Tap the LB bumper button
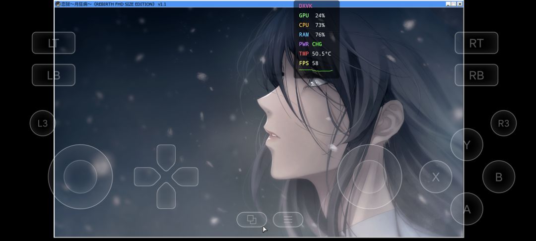Viewport: 536px width, 241px height. pyautogui.click(x=53, y=75)
